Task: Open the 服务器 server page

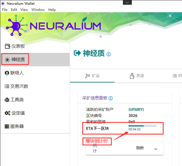Action: pyautogui.click(x=14, y=126)
